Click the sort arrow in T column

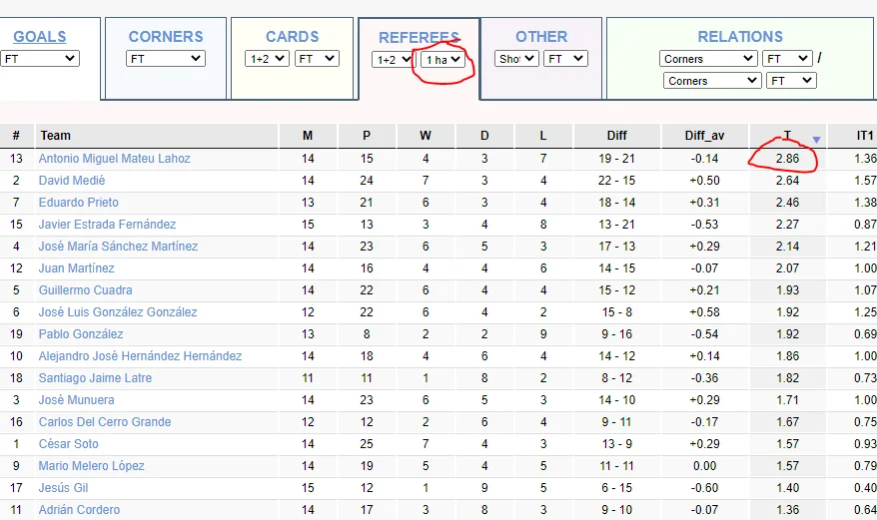click(x=816, y=140)
